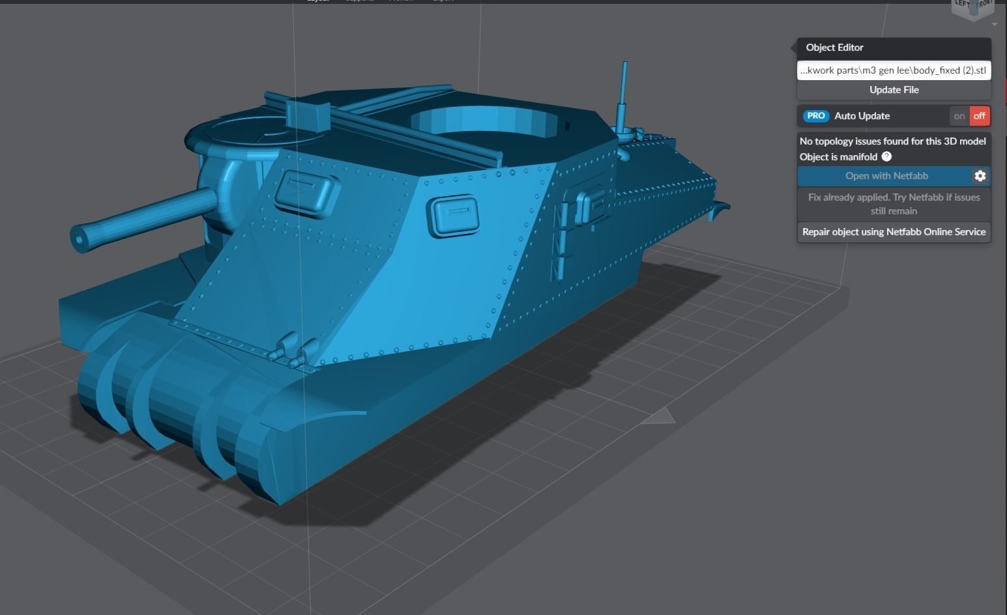Image resolution: width=1007 pixels, height=615 pixels.
Task: Click the 'Fix already applied' notice
Action: pyautogui.click(x=894, y=204)
